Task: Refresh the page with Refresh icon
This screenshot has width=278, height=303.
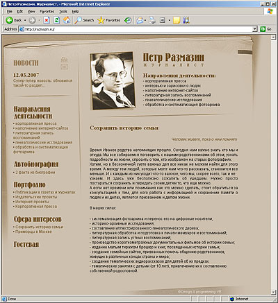Action: (x=56, y=20)
